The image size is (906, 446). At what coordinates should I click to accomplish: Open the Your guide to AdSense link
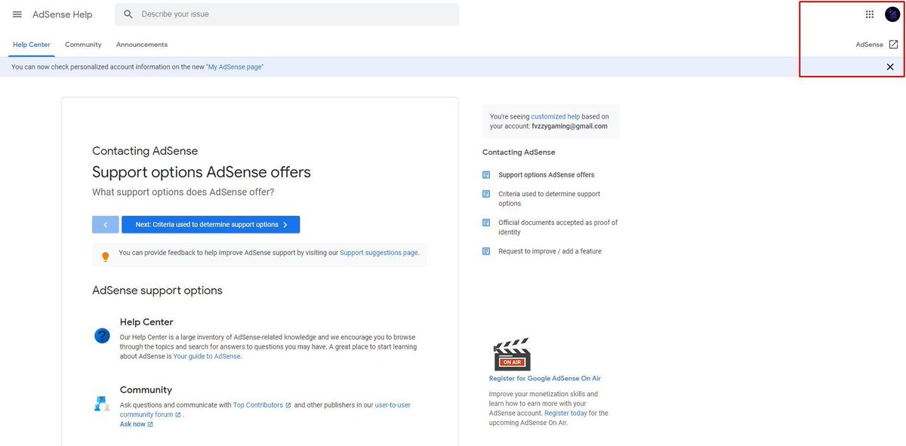point(208,356)
